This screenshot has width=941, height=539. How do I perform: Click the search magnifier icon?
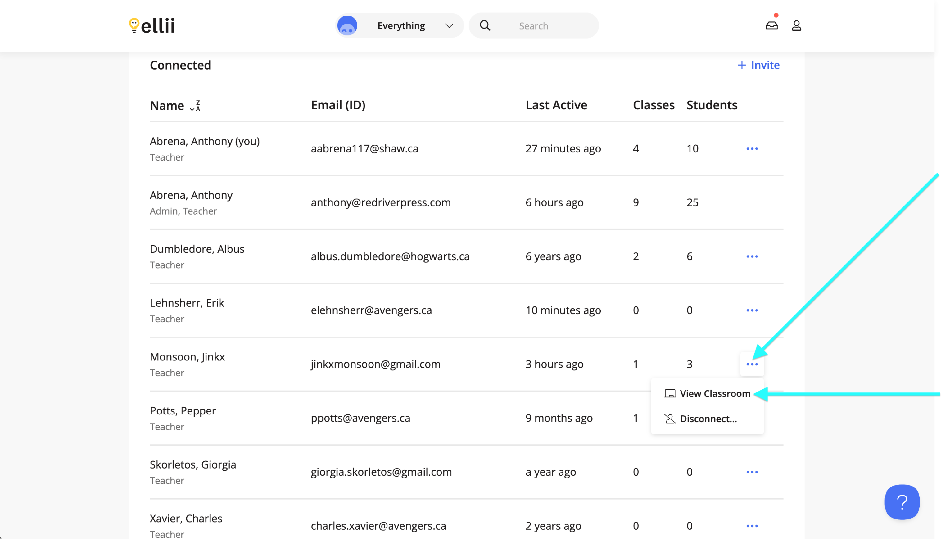tap(485, 26)
